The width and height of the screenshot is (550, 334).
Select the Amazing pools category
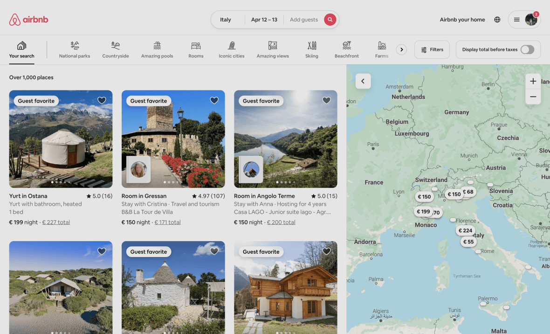pyautogui.click(x=157, y=49)
